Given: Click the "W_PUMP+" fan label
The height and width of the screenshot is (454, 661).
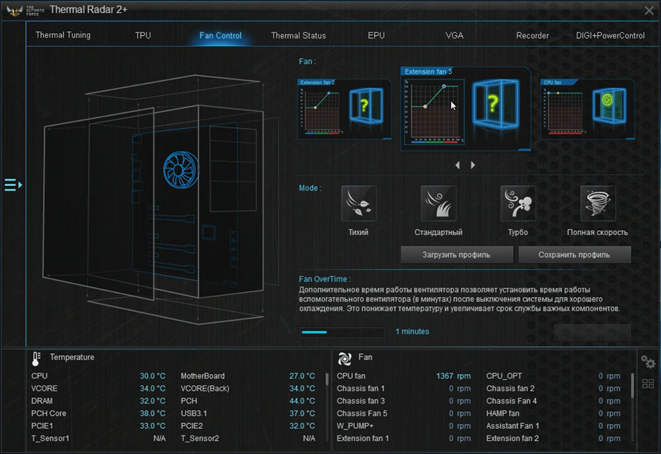Looking at the screenshot, I should (x=355, y=426).
